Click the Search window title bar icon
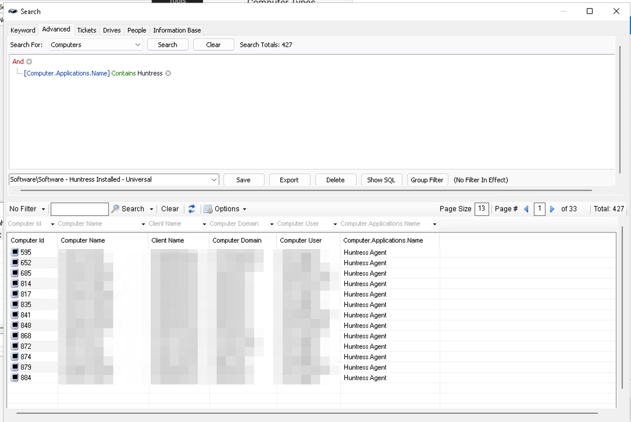This screenshot has width=631, height=422. click(x=13, y=11)
